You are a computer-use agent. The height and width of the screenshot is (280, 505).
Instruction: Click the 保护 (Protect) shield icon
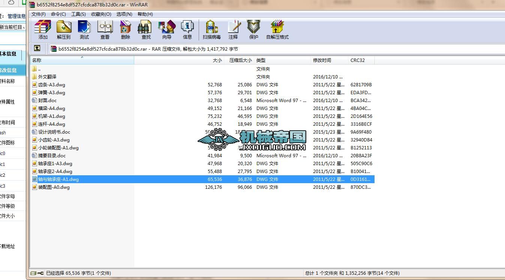pyautogui.click(x=254, y=27)
